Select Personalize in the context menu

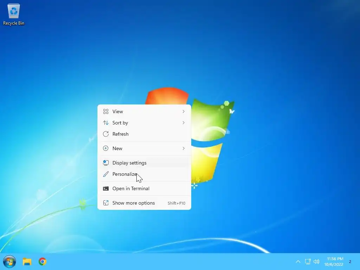tap(144, 174)
